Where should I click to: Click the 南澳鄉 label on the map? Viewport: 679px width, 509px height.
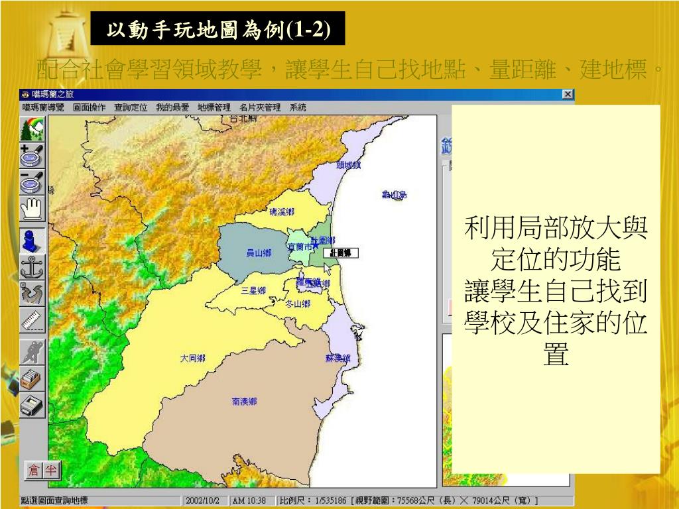[x=244, y=402]
